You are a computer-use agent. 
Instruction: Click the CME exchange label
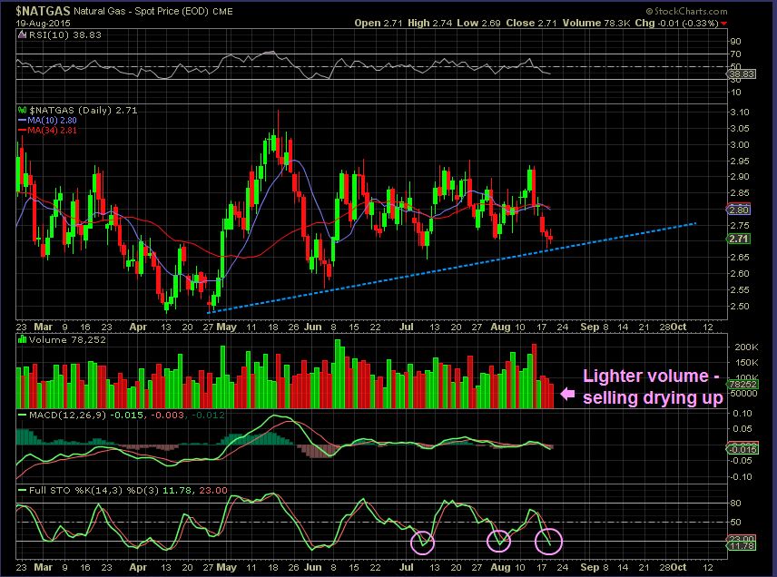[x=222, y=12]
